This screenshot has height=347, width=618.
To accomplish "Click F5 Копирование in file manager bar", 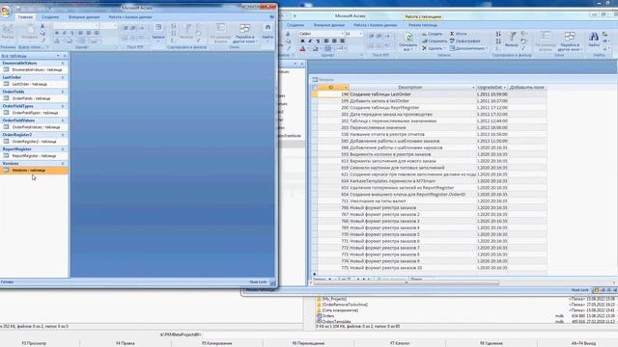I will pos(216,343).
